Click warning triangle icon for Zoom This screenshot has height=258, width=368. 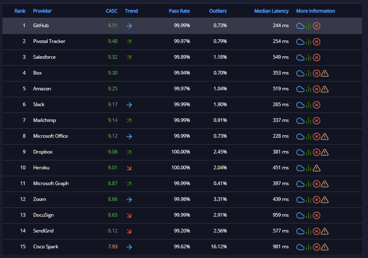coord(325,200)
